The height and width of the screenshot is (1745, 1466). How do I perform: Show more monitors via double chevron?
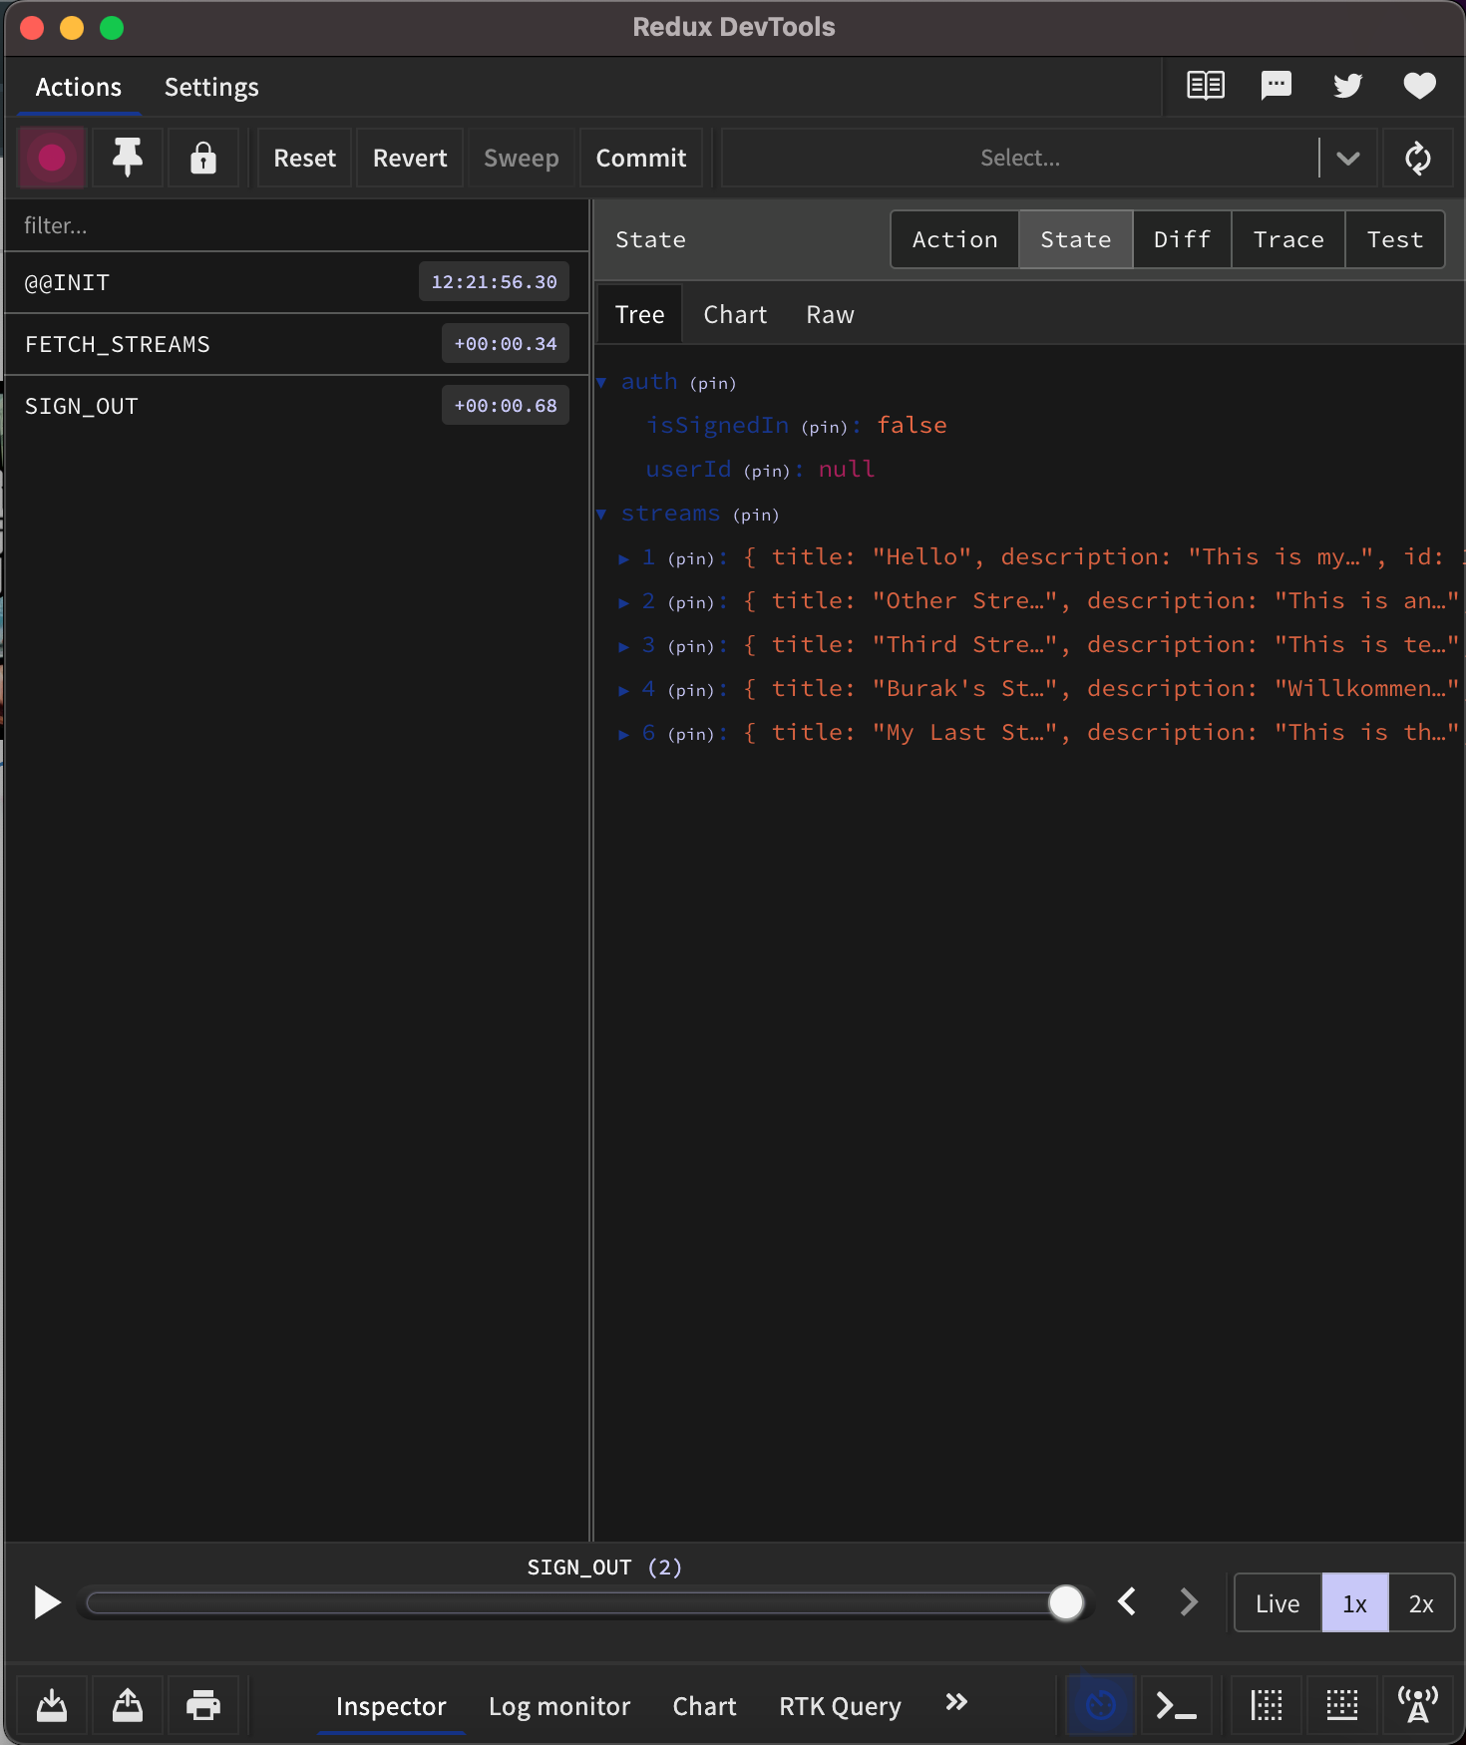tap(956, 1703)
